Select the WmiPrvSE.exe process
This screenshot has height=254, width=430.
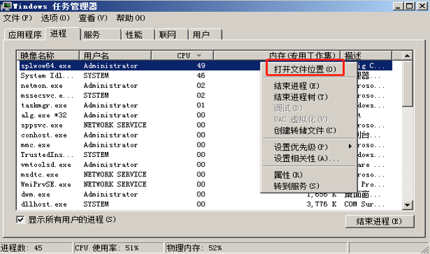46,184
